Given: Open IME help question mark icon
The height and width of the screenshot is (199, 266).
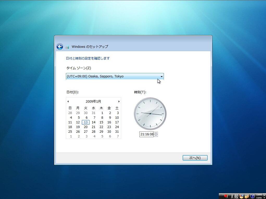Looking at the screenshot, I should (252, 196).
